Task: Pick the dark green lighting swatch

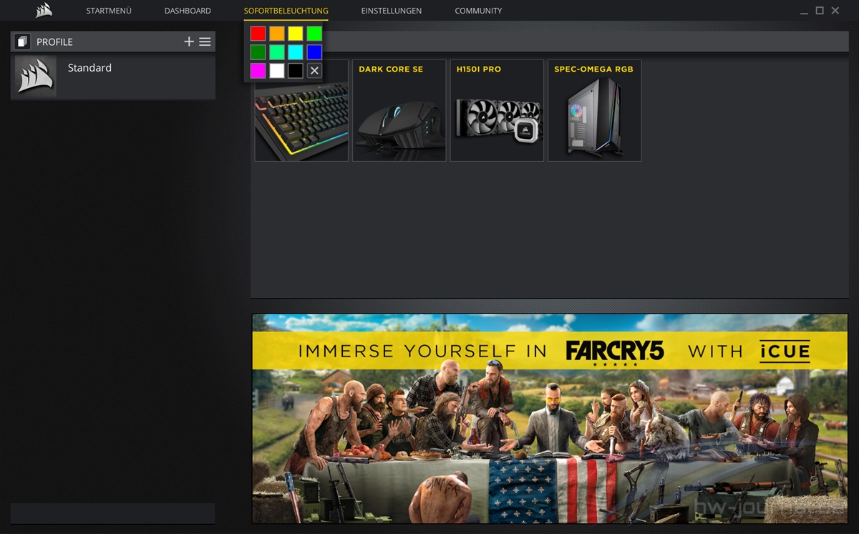Action: (x=258, y=52)
